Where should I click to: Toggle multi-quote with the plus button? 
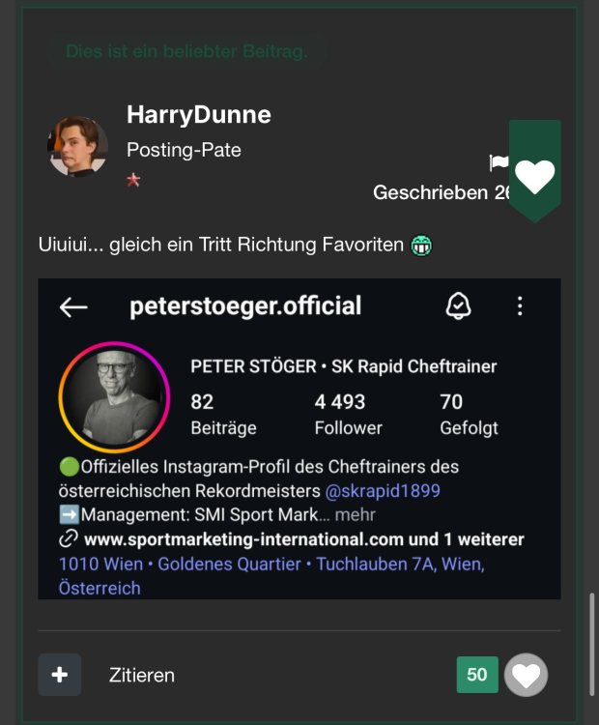click(x=60, y=675)
